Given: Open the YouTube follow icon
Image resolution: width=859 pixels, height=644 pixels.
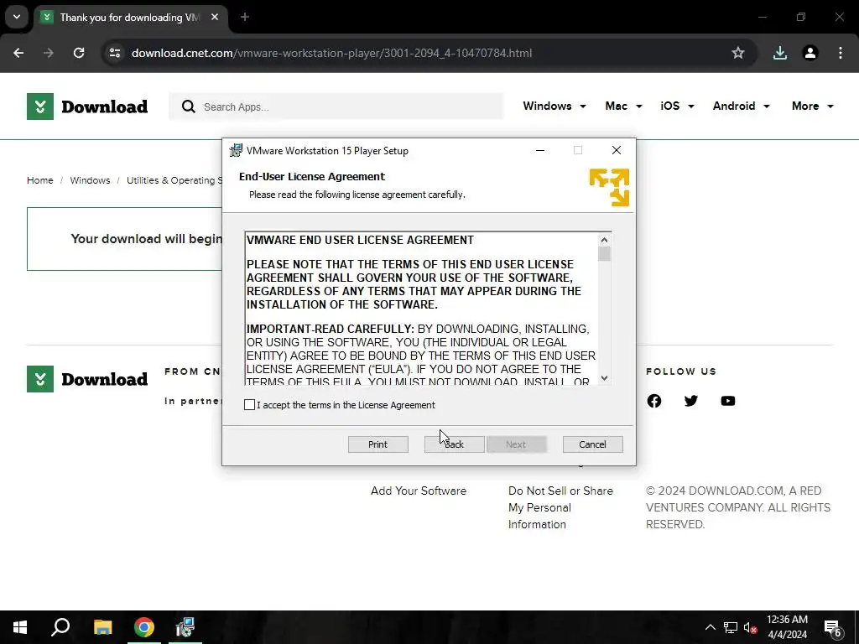Looking at the screenshot, I should coord(728,401).
